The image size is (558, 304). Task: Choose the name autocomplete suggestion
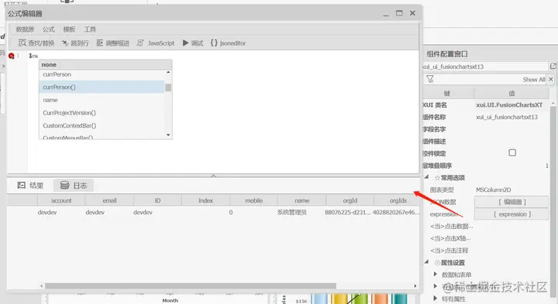102,100
